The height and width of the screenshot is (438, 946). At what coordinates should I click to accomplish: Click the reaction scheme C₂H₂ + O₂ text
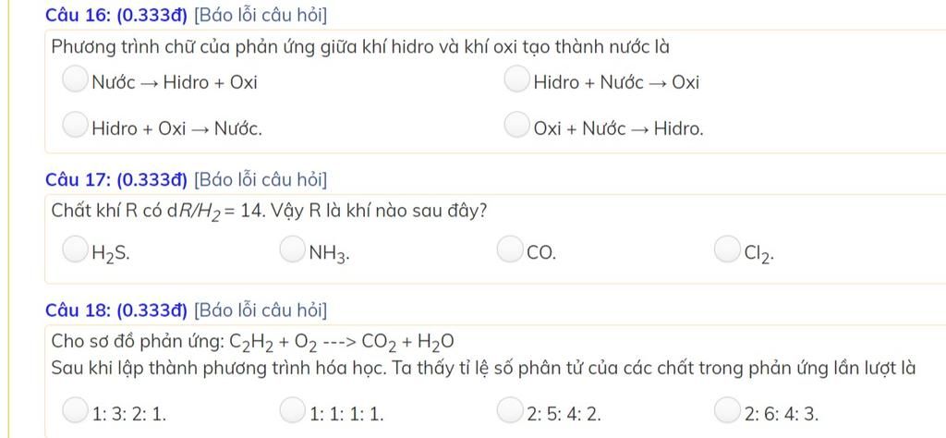point(252,343)
